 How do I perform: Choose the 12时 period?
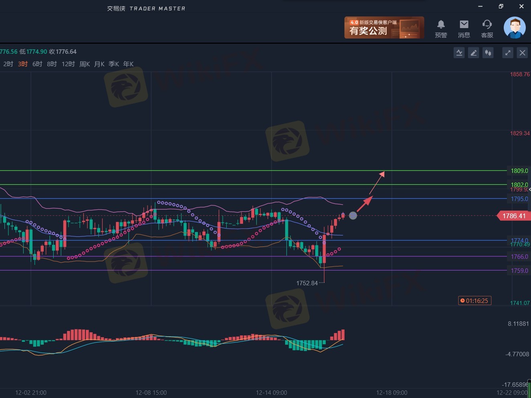[68, 64]
